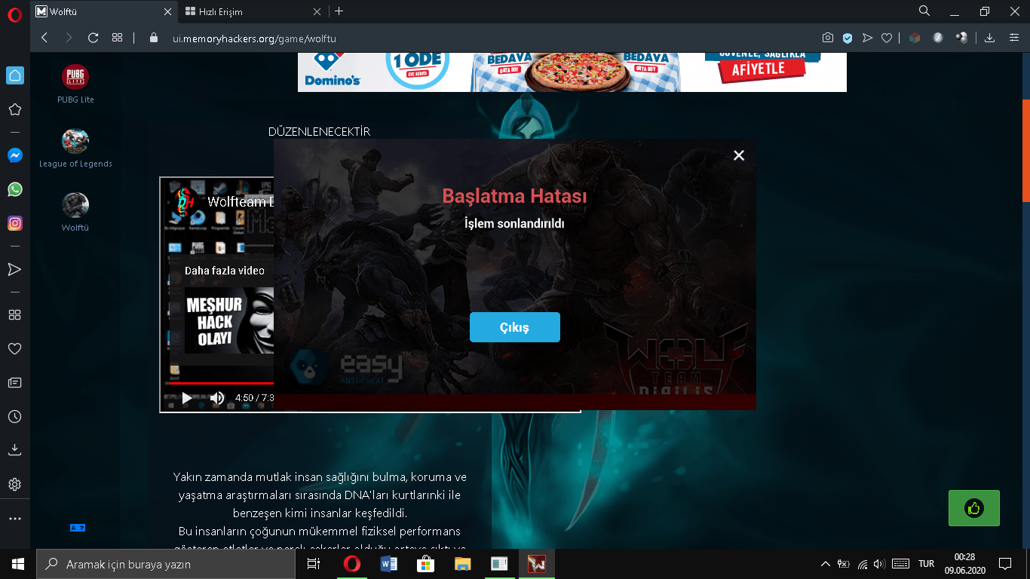Viewport: 1030px width, 579px height.
Task: Open Task View on the taskbar
Action: pos(314,564)
